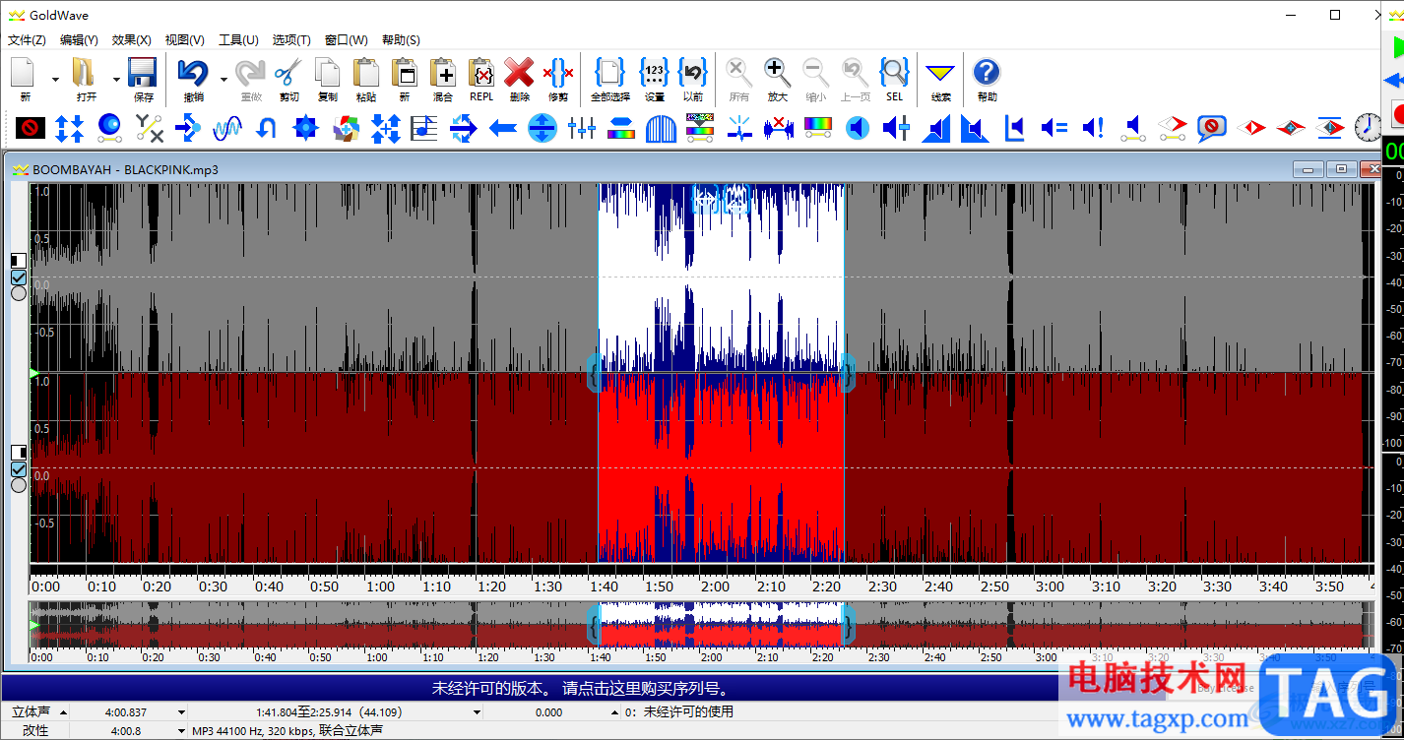
Task: Toggle left channel half-filled square control
Action: click(19, 261)
